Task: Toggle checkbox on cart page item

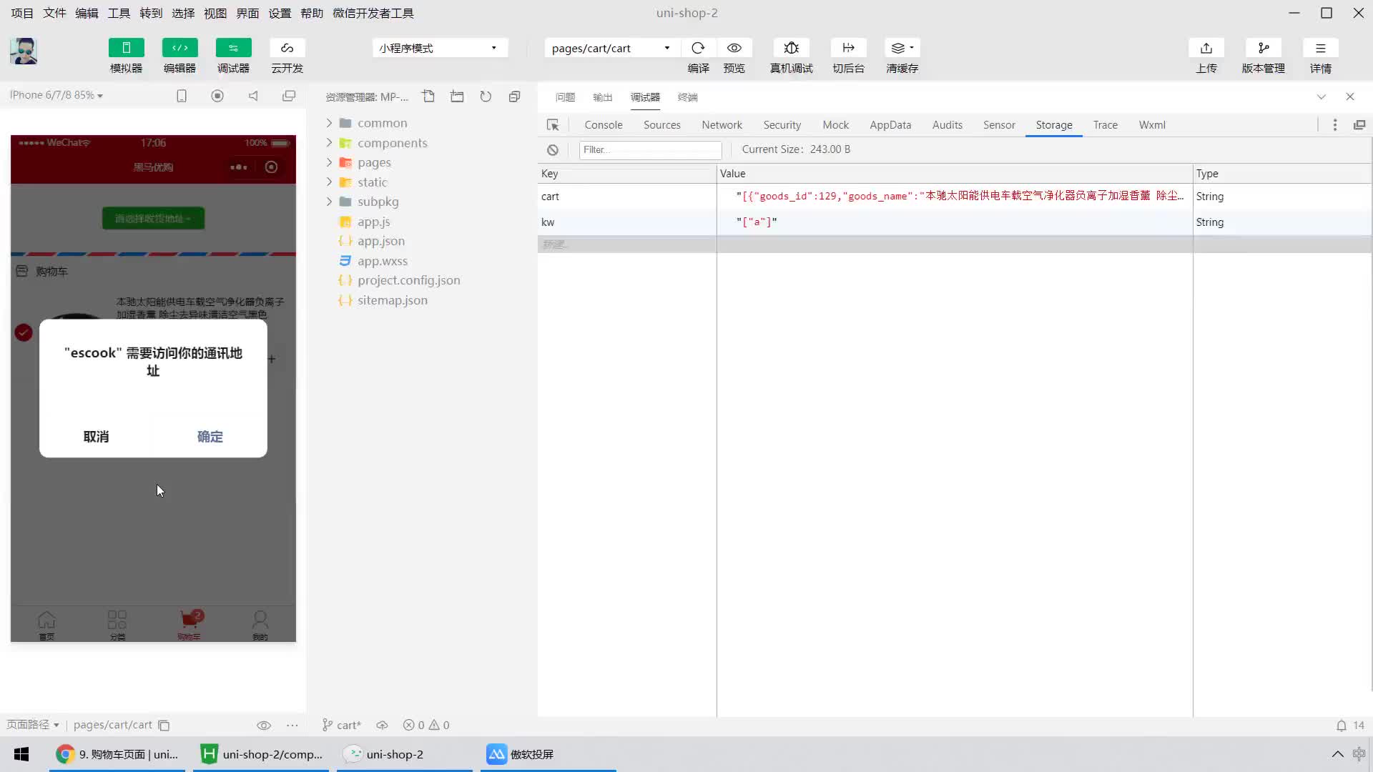Action: pos(23,332)
